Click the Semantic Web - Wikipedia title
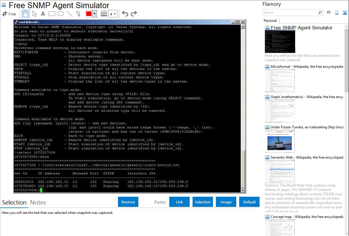The height and width of the screenshot is (236, 349). pyautogui.click(x=307, y=157)
